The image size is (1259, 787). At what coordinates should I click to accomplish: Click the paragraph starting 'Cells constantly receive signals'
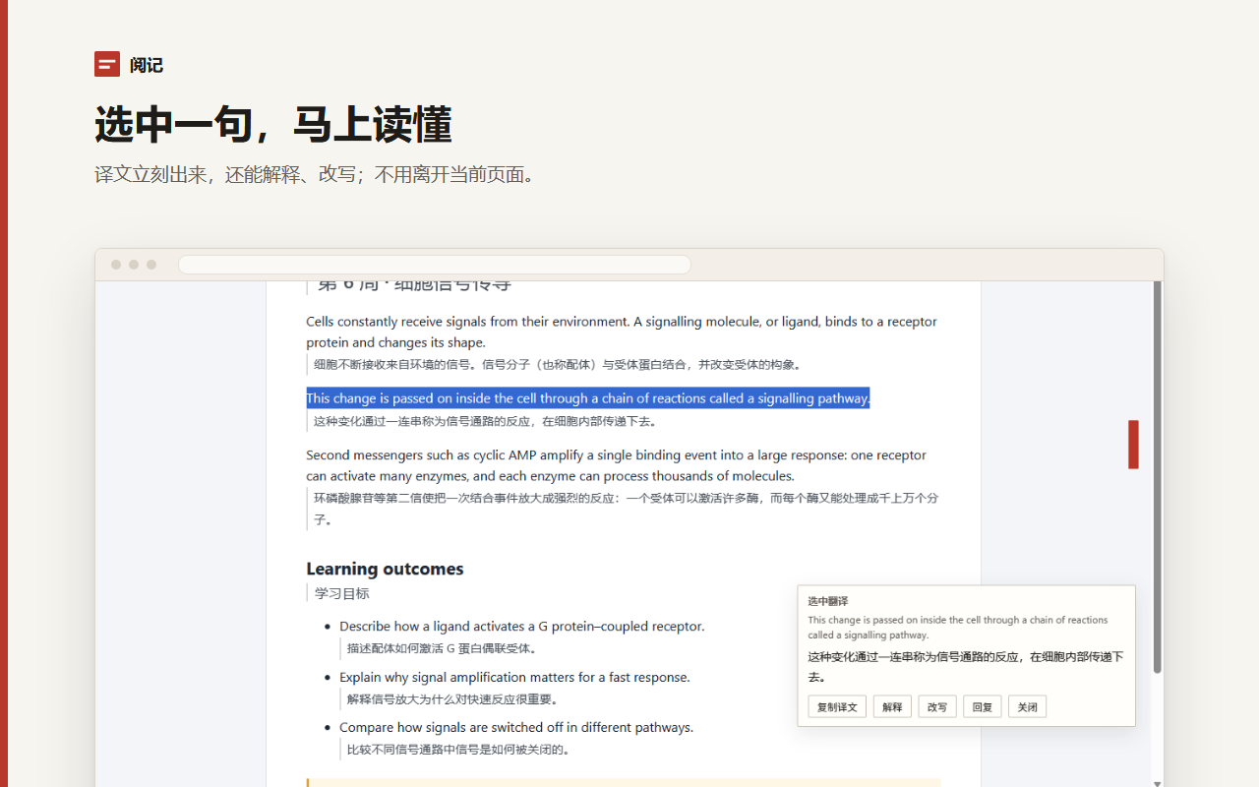coord(622,332)
